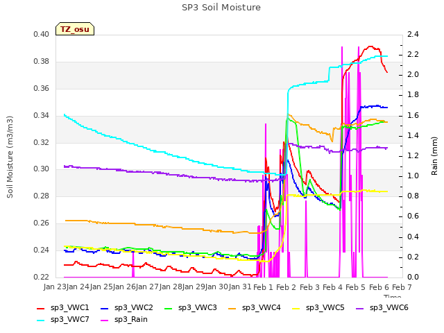
Task: Toggle sp3_Rain legend entry
Action: [124, 320]
